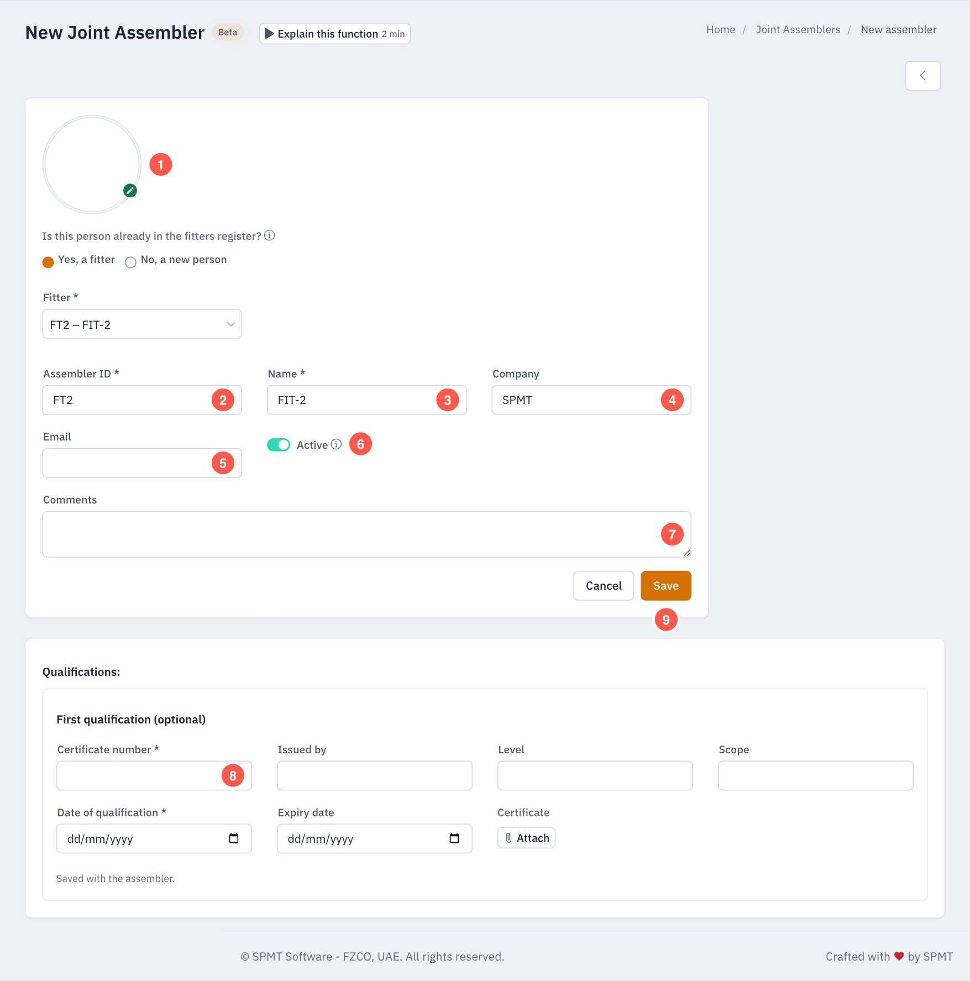Click the Explain this function button
This screenshot has width=970, height=981.
pos(335,34)
